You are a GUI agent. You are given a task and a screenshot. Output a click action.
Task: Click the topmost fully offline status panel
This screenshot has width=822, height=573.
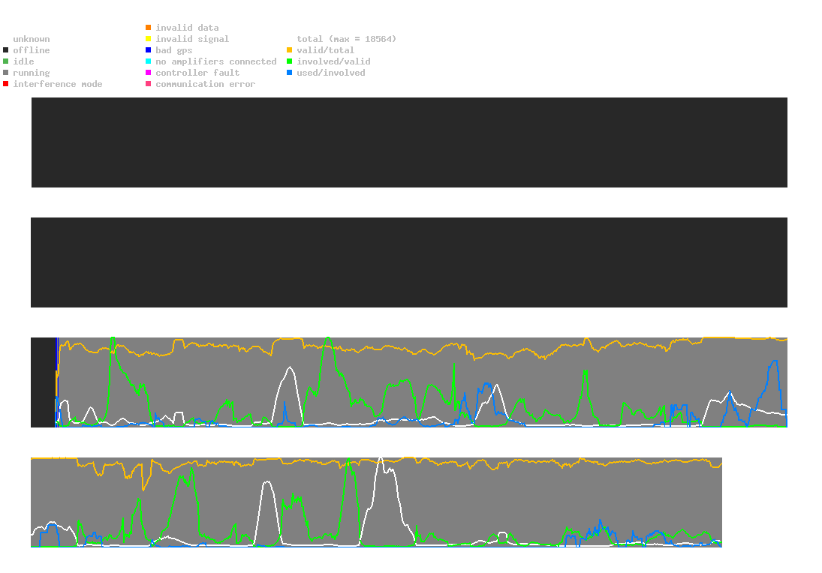tap(409, 142)
